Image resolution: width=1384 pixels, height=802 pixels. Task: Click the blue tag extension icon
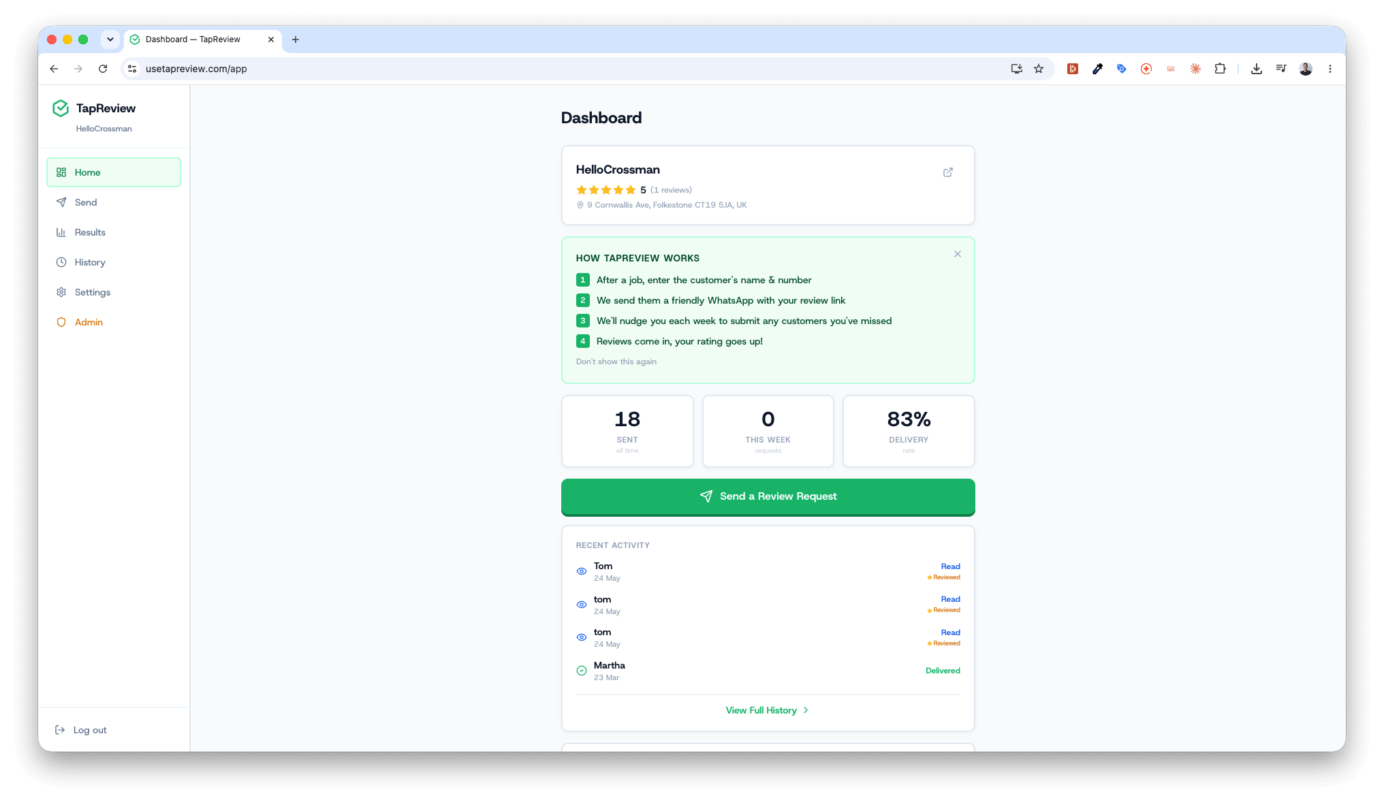[x=1122, y=69]
